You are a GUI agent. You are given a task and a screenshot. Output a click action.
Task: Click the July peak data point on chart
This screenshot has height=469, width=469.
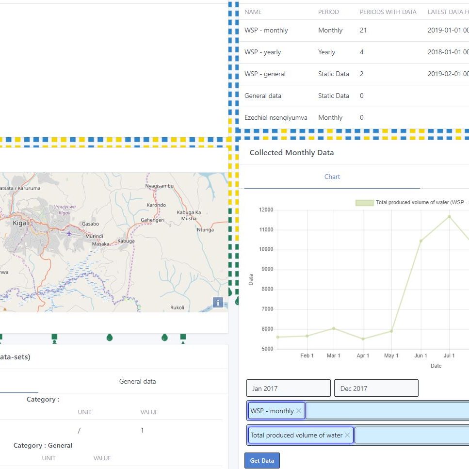tap(449, 216)
